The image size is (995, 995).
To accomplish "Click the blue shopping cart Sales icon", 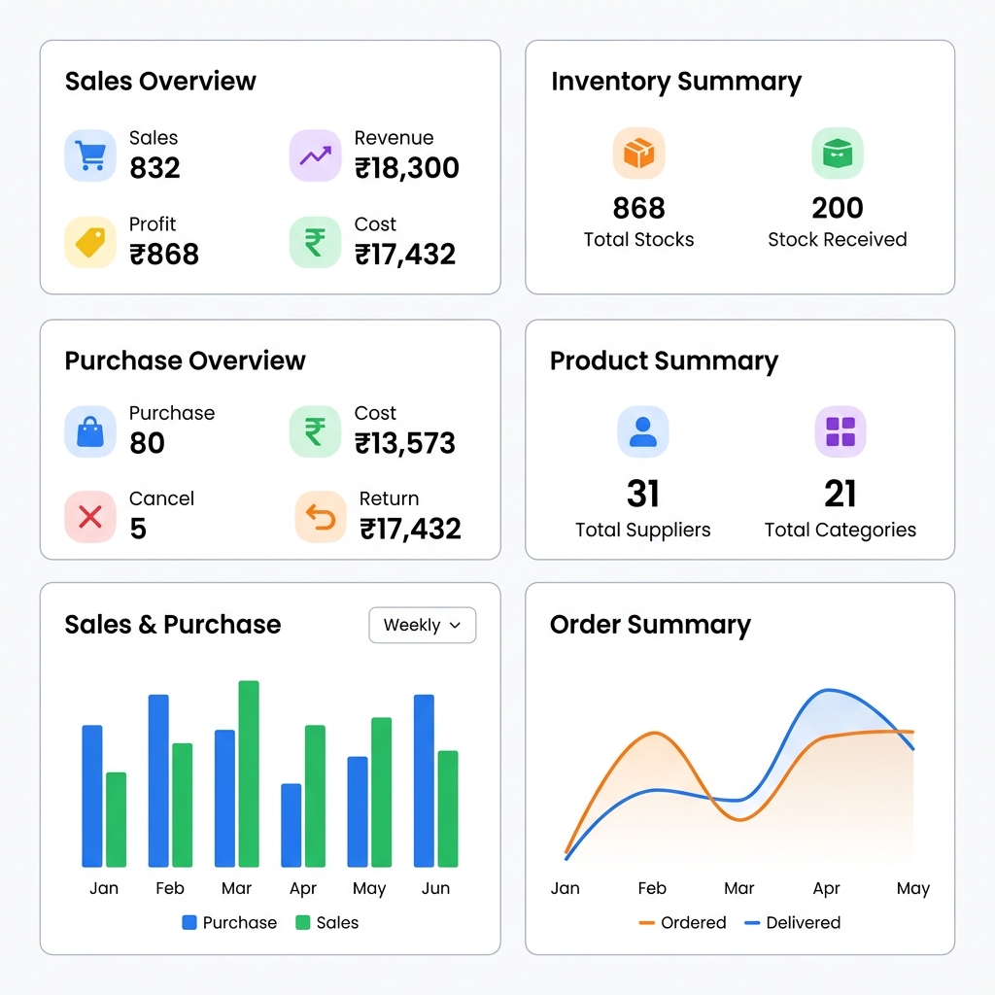I will click(x=90, y=155).
